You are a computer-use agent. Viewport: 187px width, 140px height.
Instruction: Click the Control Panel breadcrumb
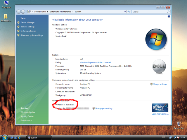click(x=40, y=12)
